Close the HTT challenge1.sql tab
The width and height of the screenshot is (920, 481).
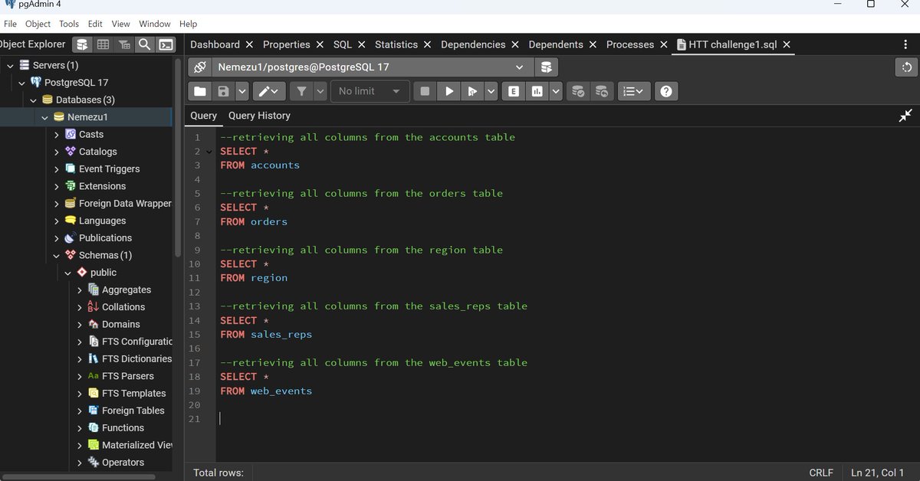coord(787,44)
